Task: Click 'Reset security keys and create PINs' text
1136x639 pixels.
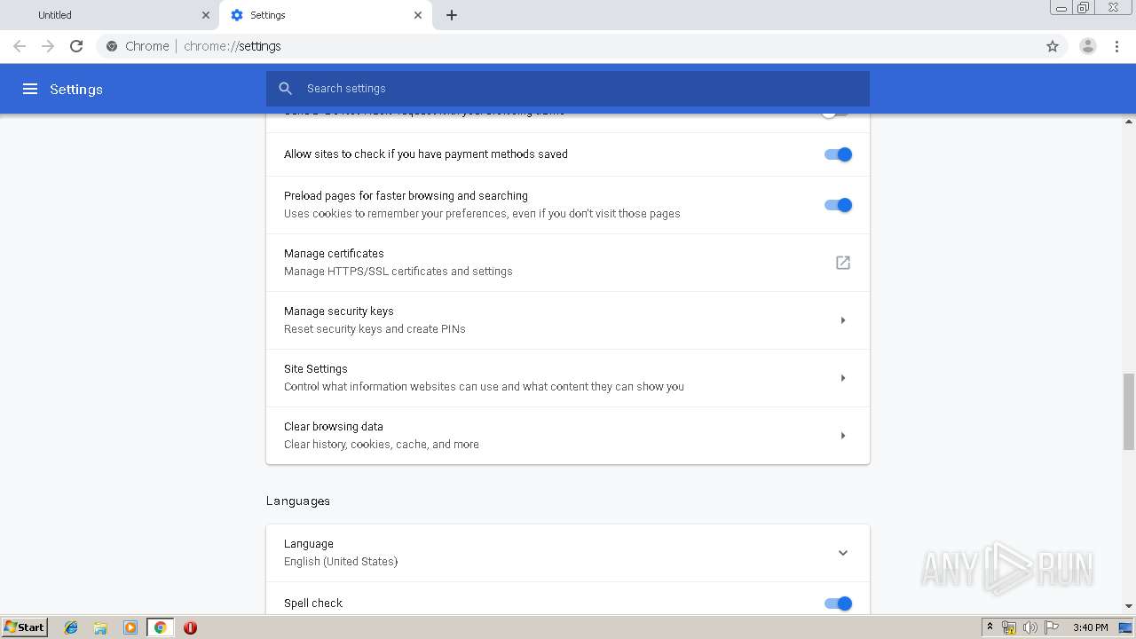Action: pyautogui.click(x=375, y=329)
